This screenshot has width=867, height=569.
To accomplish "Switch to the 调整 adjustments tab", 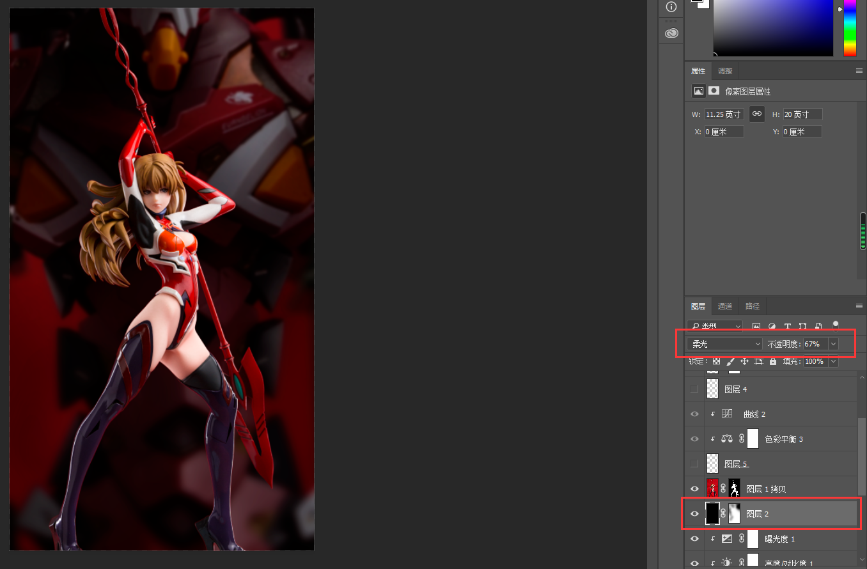I will (725, 71).
